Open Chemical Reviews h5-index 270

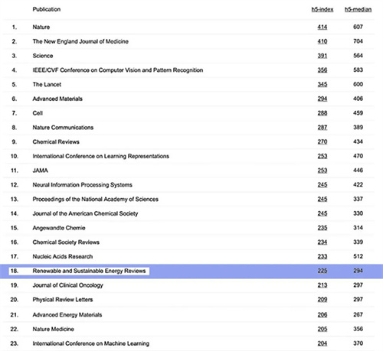point(322,141)
